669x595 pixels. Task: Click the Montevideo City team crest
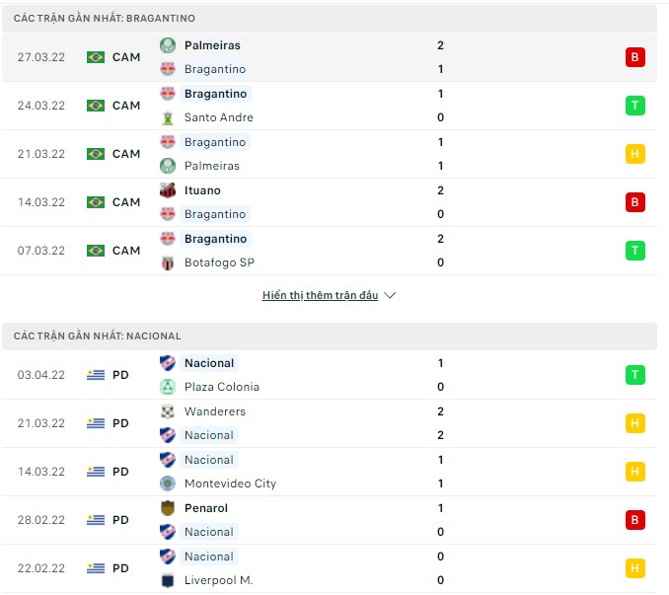pyautogui.click(x=168, y=483)
